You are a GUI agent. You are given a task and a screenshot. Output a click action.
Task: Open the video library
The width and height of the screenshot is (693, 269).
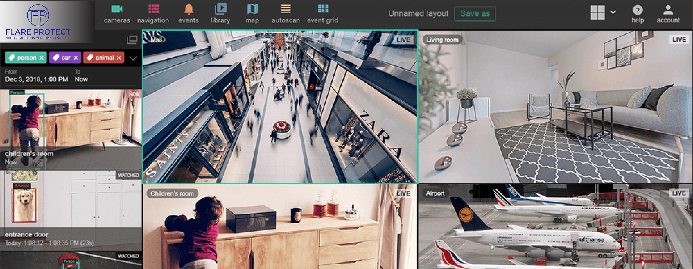(x=220, y=14)
